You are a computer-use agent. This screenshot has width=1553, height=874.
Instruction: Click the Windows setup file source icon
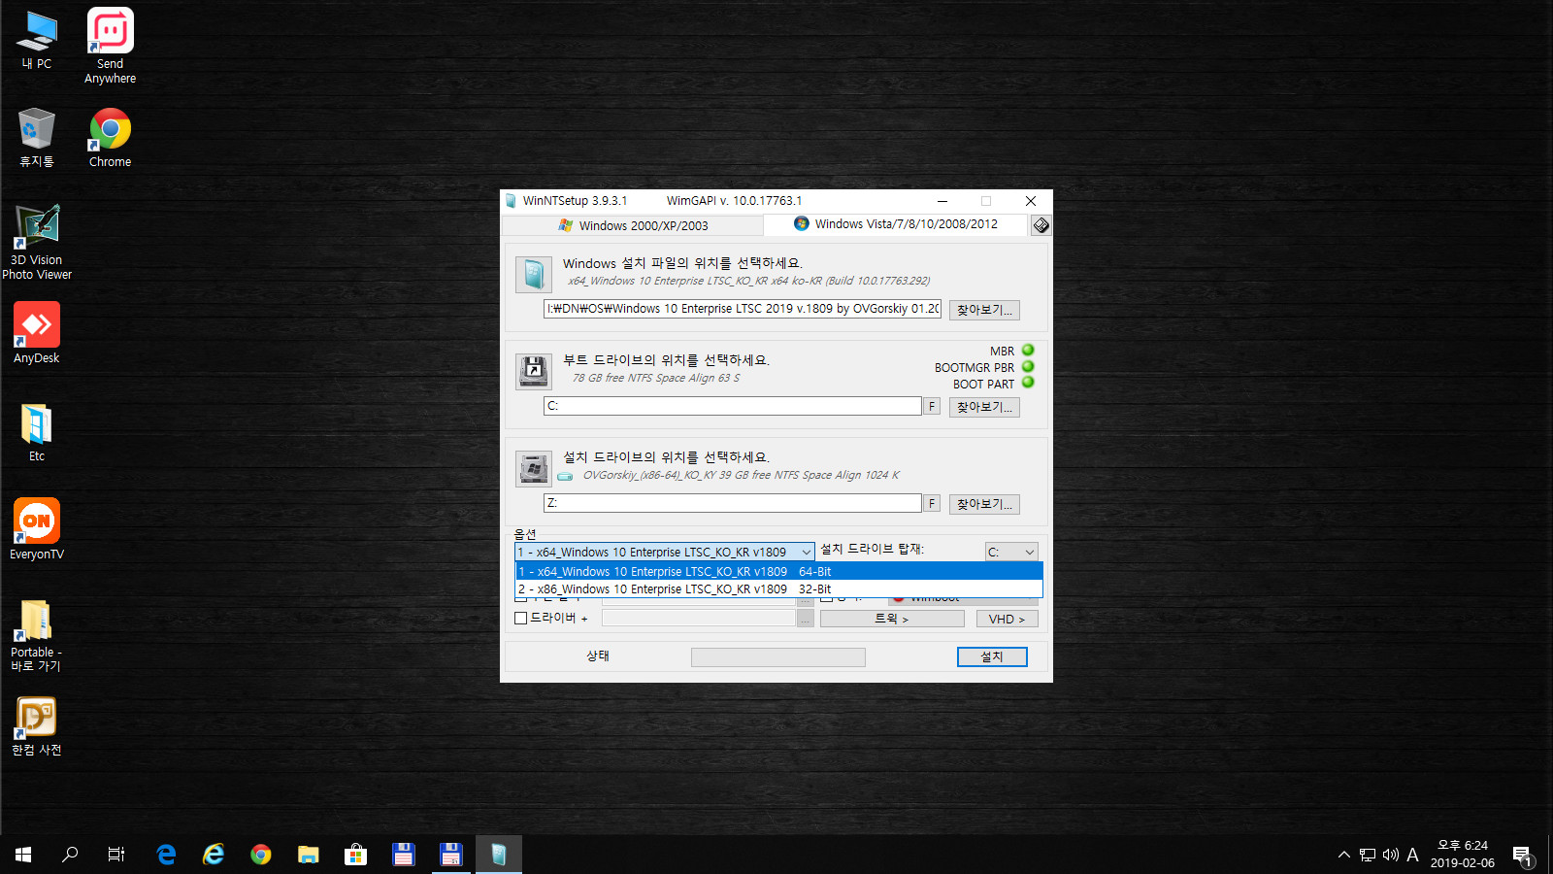click(534, 276)
